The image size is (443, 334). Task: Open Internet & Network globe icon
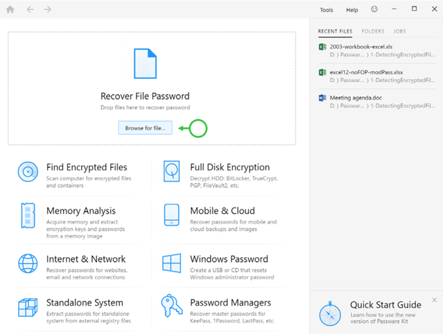pyautogui.click(x=28, y=263)
